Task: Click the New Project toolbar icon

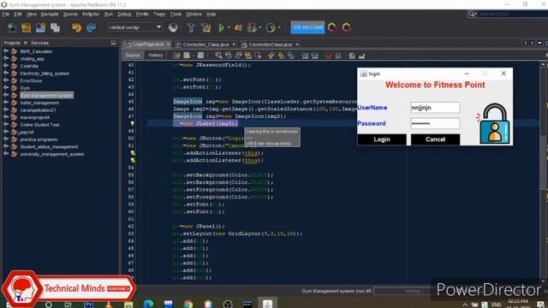Action: click(x=27, y=27)
